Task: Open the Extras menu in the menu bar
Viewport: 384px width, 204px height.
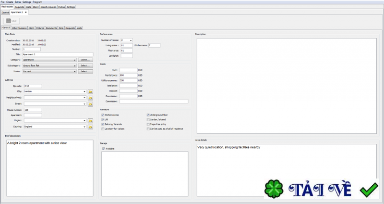Action: (18, 2)
